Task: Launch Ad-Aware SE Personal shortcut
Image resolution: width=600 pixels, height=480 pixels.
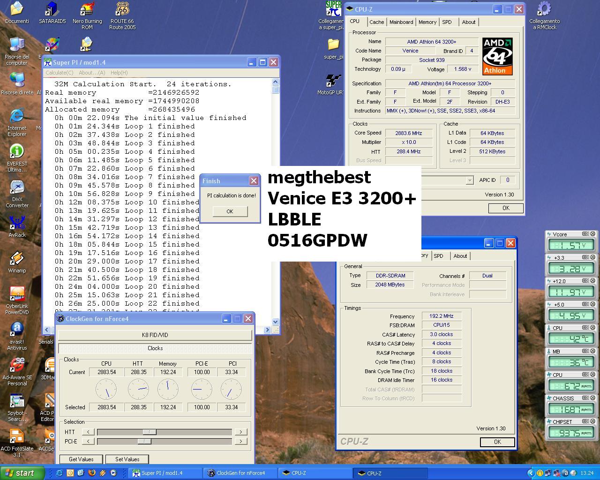Action: click(17, 372)
